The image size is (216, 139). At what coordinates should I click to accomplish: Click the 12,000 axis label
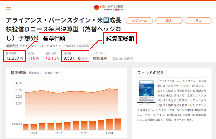[x=18, y=90]
